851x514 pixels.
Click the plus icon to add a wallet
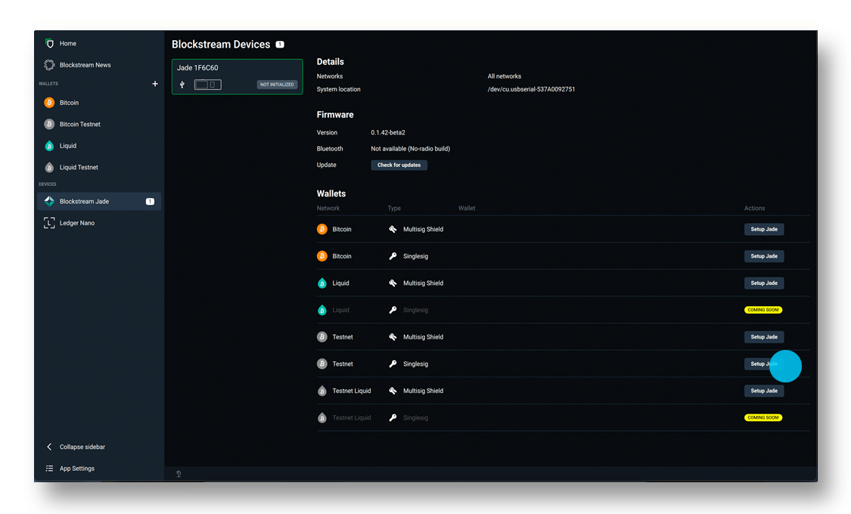155,84
